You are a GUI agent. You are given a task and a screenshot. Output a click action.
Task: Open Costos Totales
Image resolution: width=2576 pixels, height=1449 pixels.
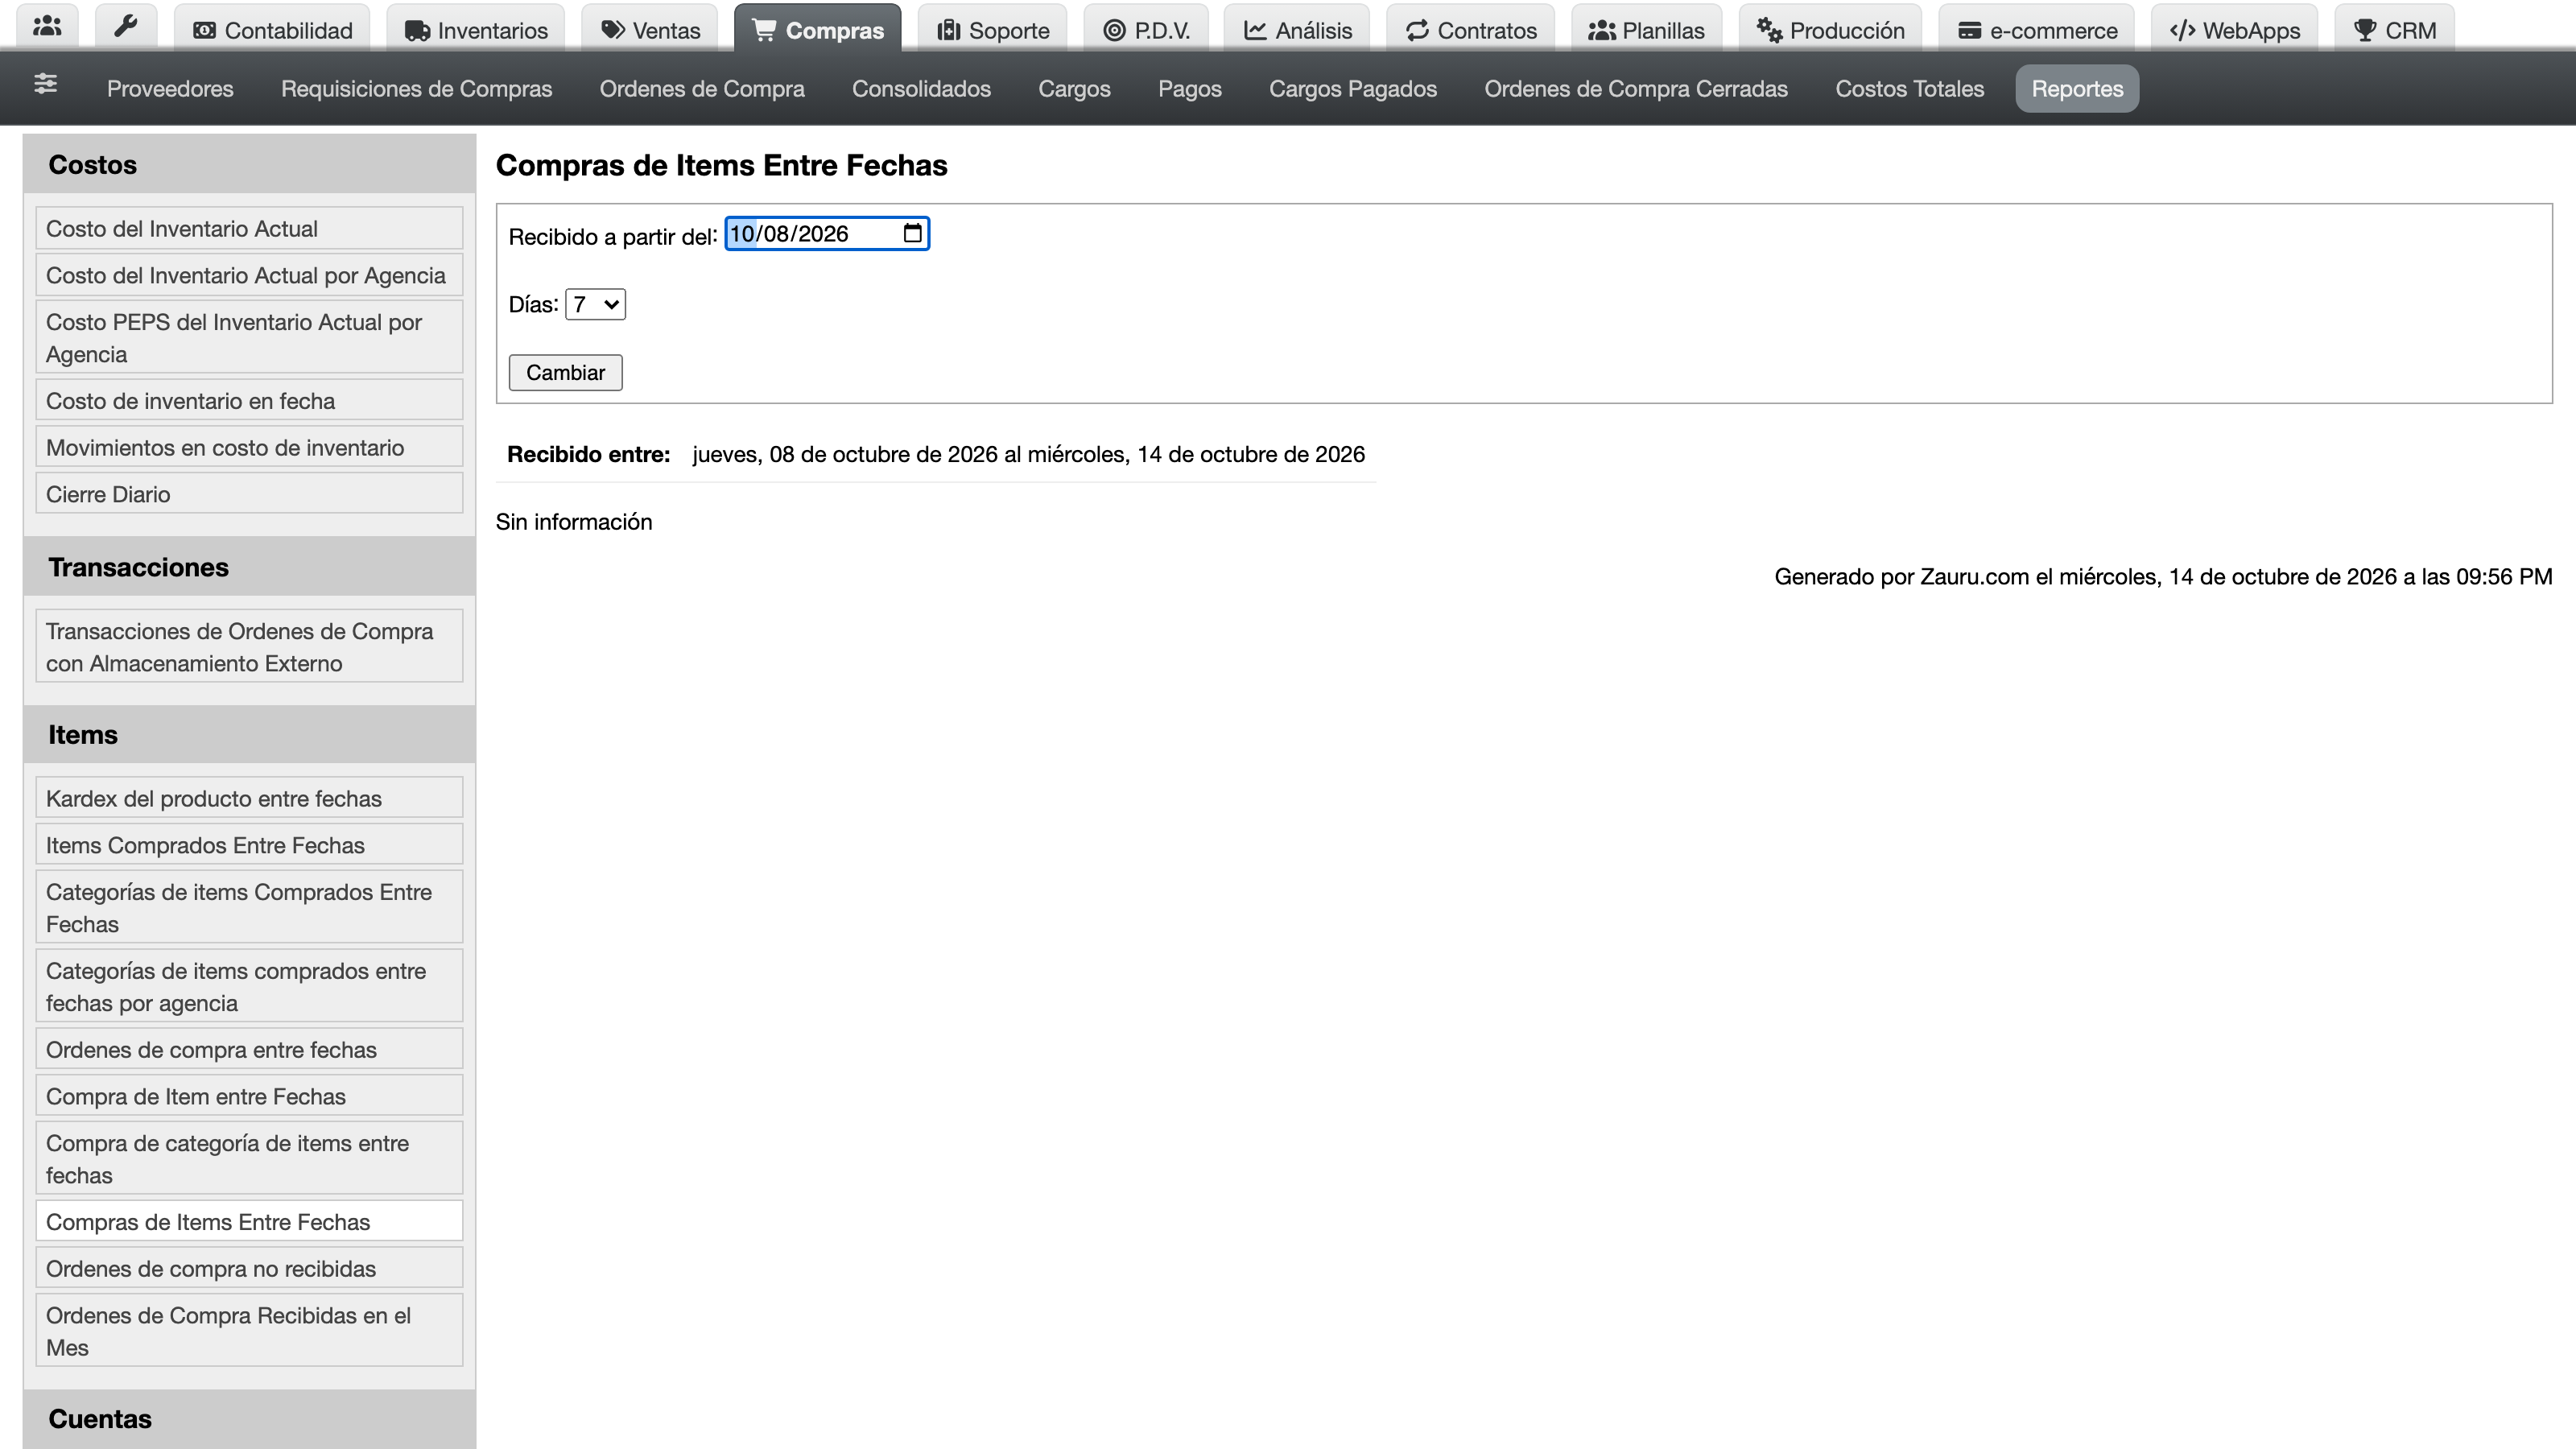point(1909,88)
